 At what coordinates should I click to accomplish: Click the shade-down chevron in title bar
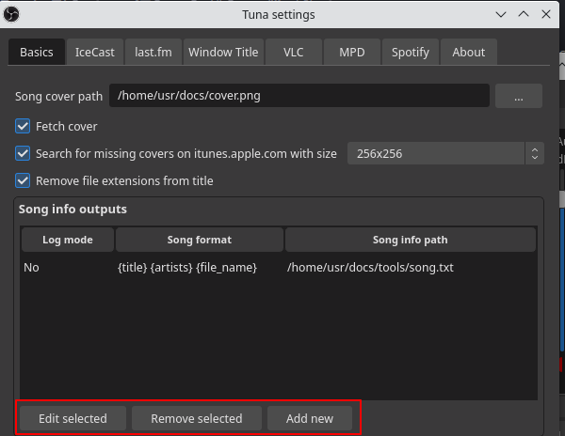[501, 14]
